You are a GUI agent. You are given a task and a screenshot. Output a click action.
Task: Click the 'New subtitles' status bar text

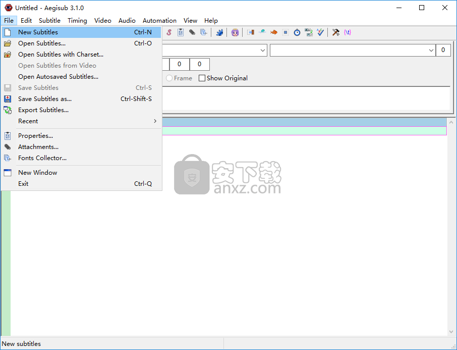[x=21, y=344]
